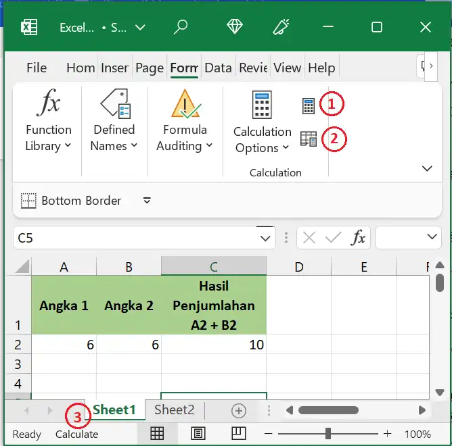Open the file name dropdown in title bar
The width and height of the screenshot is (452, 446).
(x=140, y=28)
